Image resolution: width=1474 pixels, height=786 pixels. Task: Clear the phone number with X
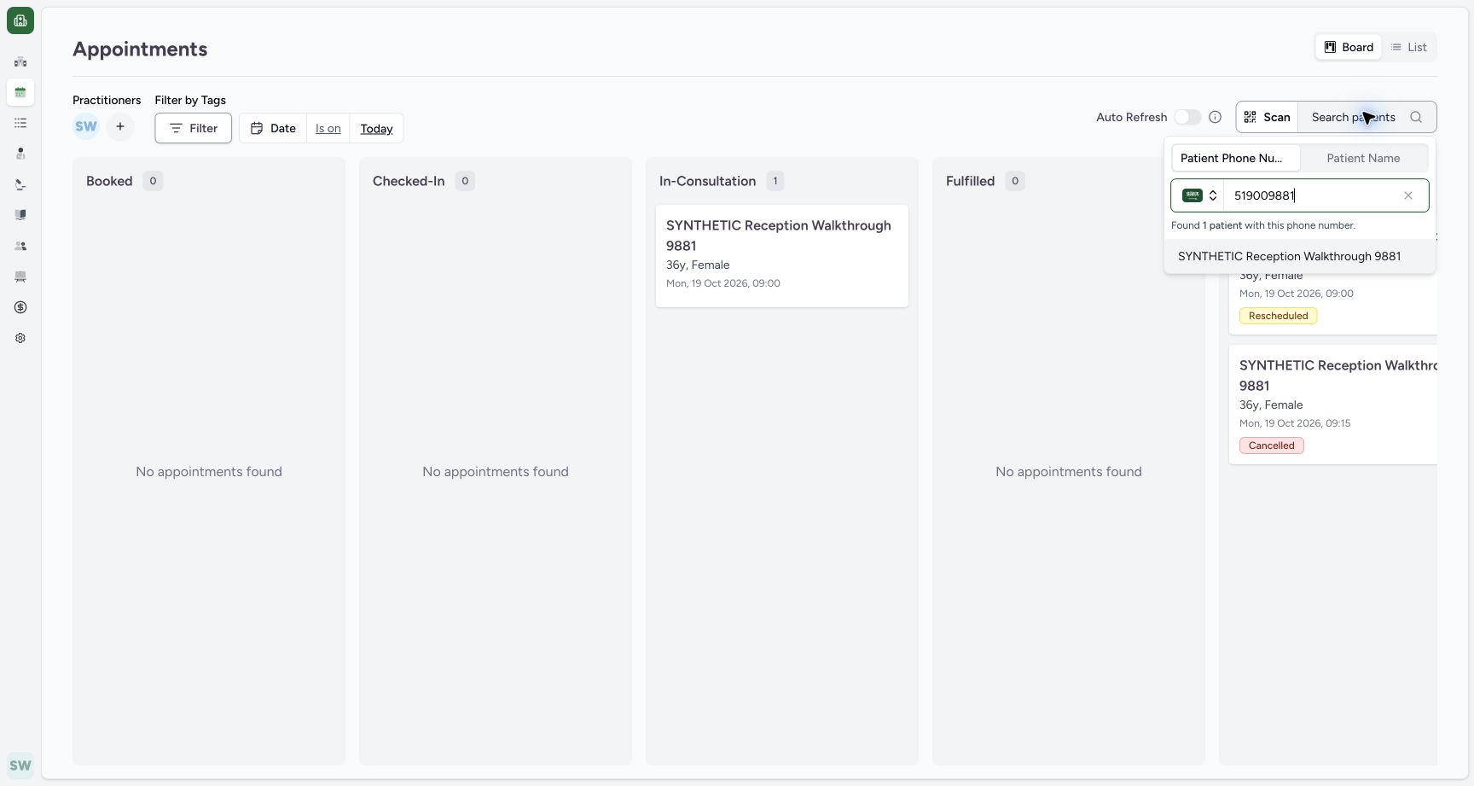(1408, 195)
